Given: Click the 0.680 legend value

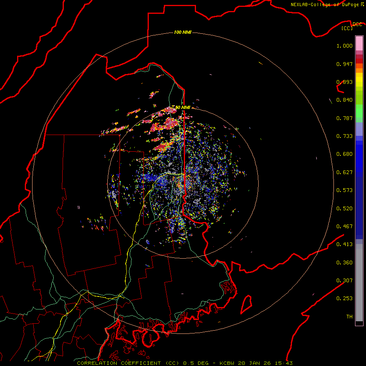Looking at the screenshot, I should point(344,154).
